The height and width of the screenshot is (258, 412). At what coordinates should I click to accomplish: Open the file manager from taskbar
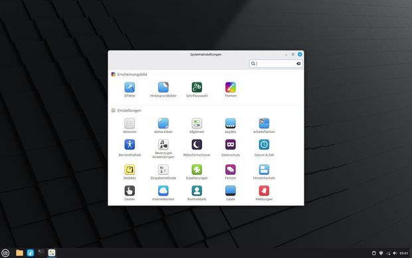[x=19, y=253]
